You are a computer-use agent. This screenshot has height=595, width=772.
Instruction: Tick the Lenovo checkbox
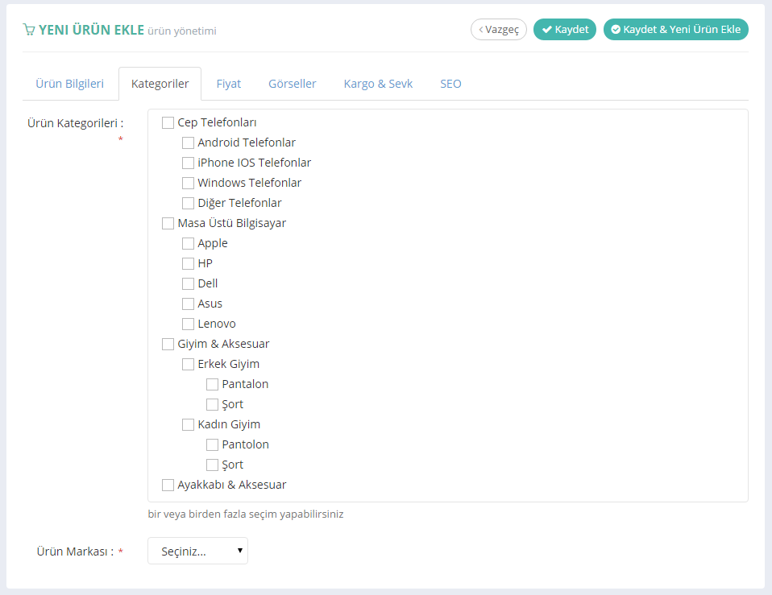pos(189,324)
